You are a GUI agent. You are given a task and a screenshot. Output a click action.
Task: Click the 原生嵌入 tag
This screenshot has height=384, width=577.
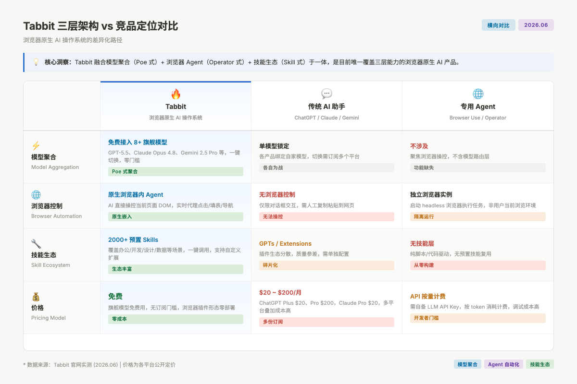pos(176,216)
